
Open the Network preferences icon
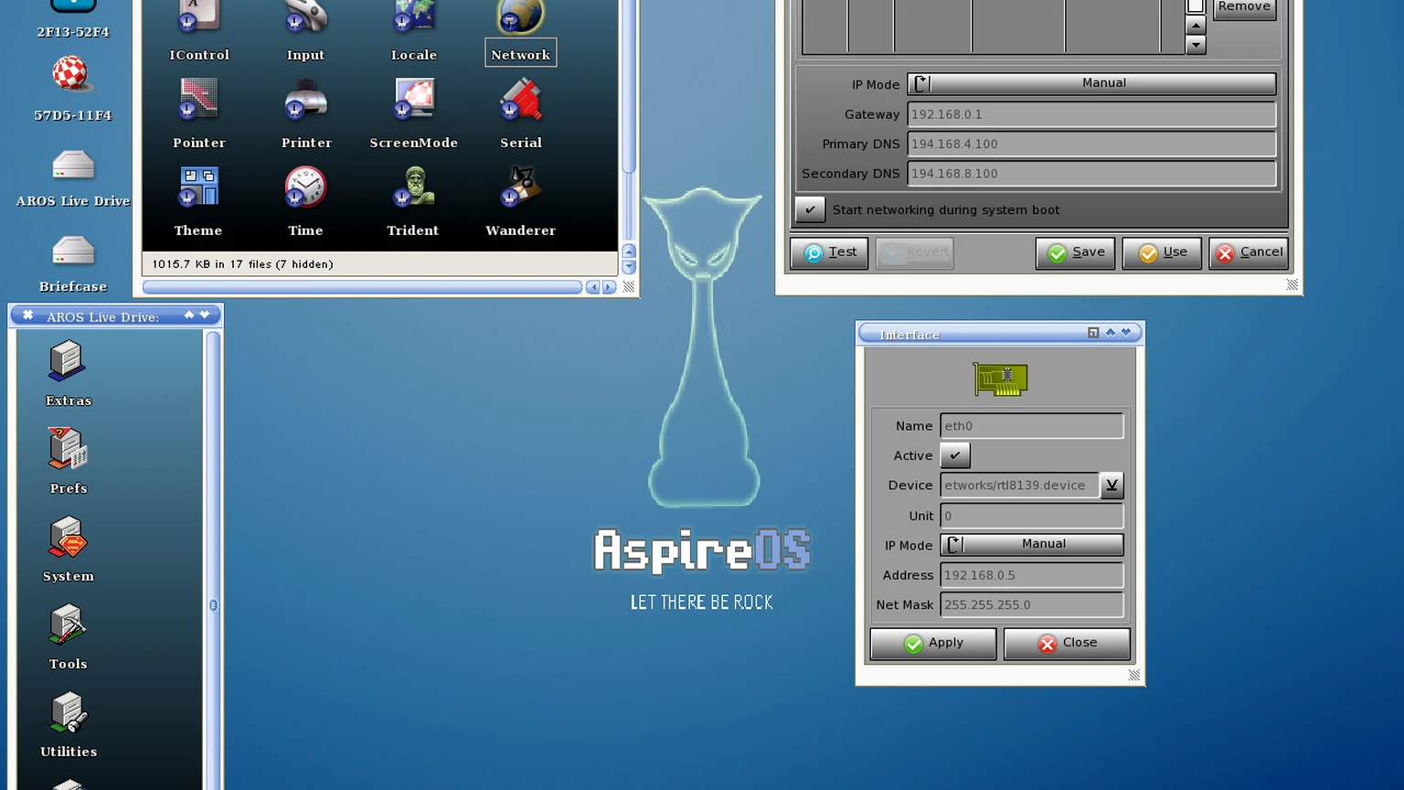520,32
